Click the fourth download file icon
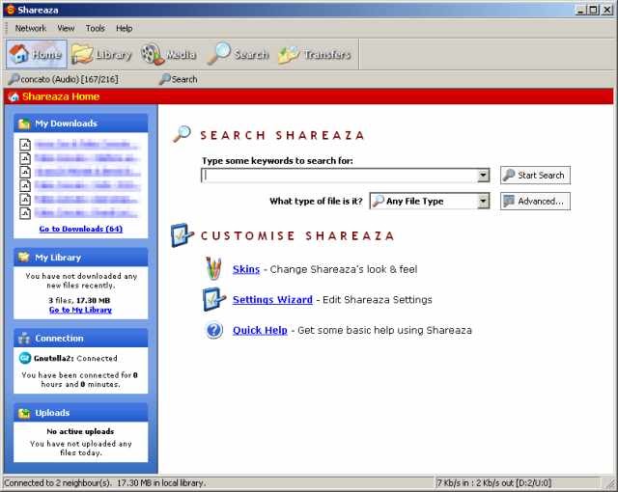Screen dimensions: 618x492 [25, 186]
